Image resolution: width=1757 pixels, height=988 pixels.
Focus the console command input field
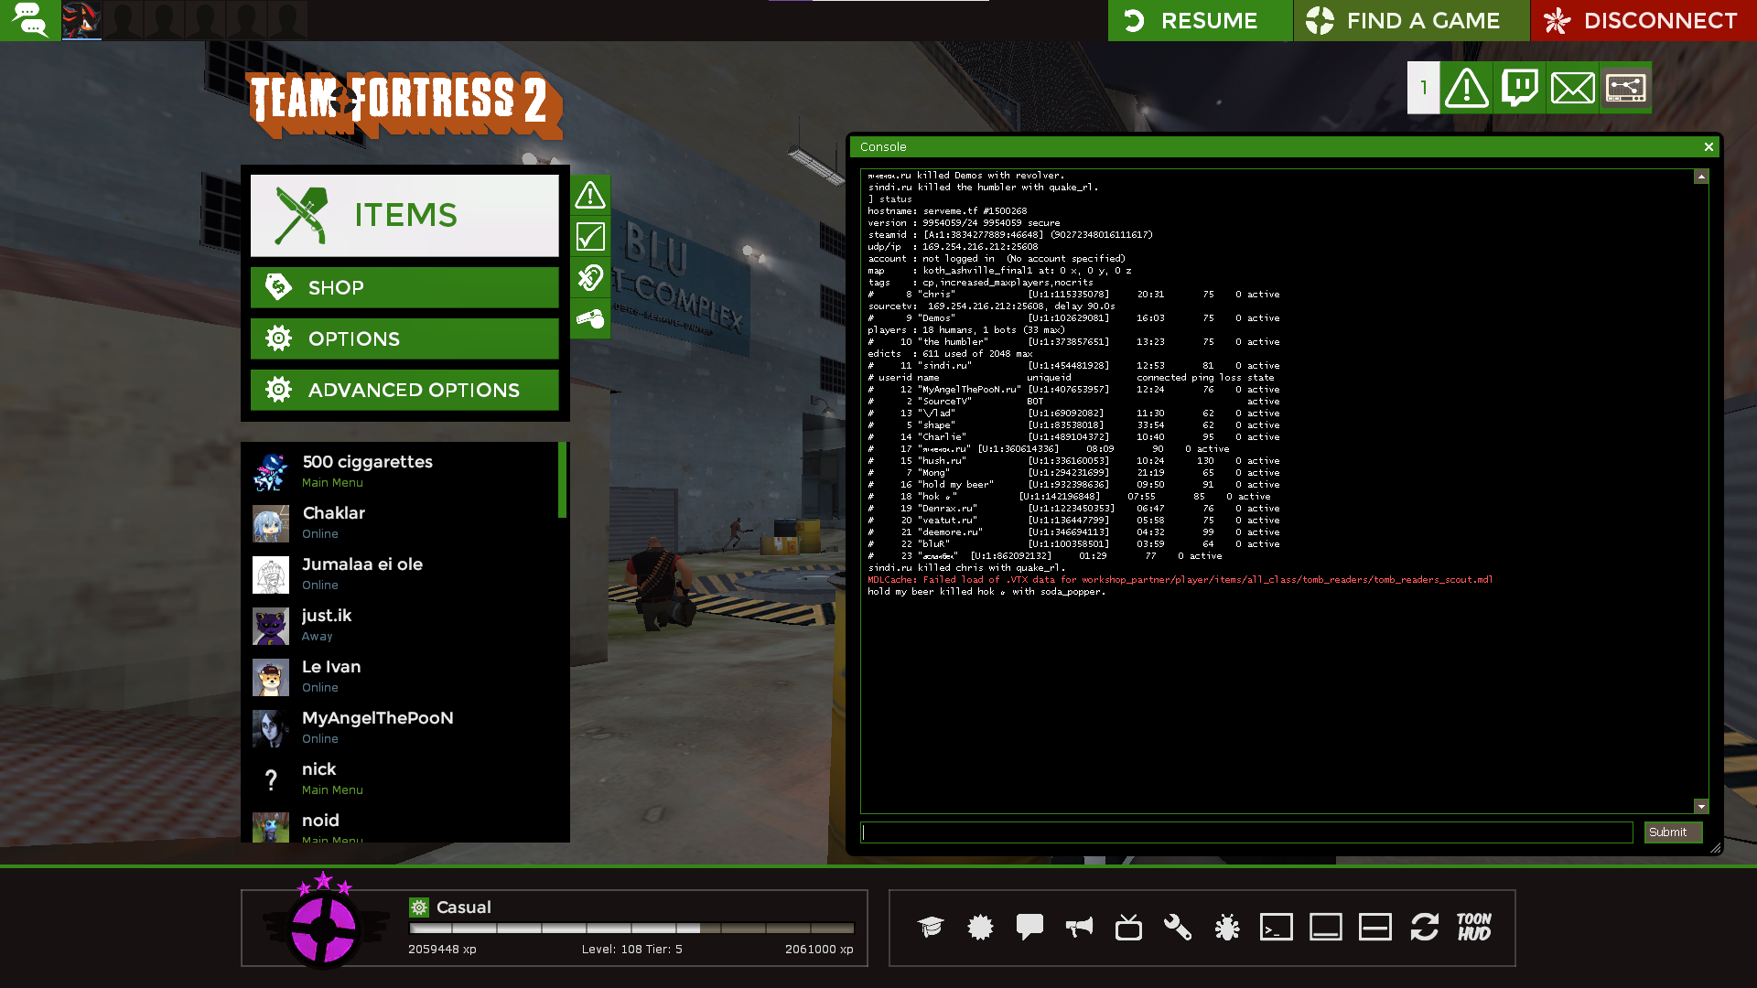tap(1246, 832)
